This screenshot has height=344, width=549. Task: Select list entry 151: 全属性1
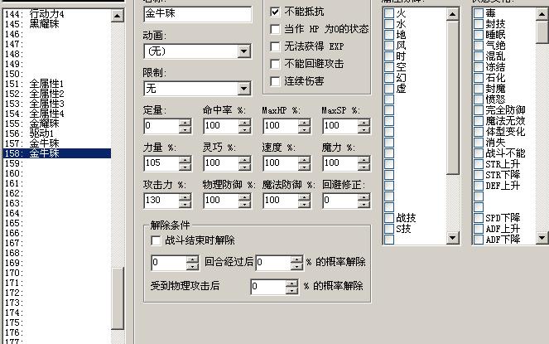click(x=57, y=84)
